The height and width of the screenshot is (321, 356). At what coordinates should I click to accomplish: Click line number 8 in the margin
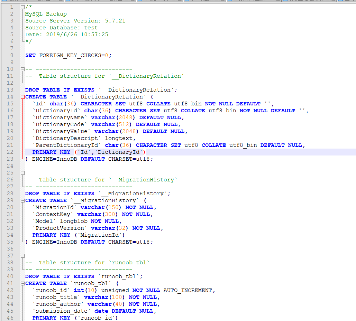pos(11,55)
